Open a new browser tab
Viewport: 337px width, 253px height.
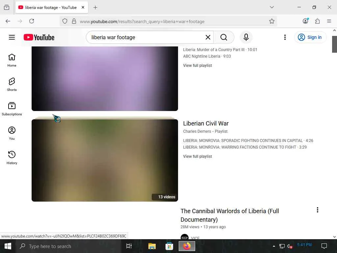point(95,8)
